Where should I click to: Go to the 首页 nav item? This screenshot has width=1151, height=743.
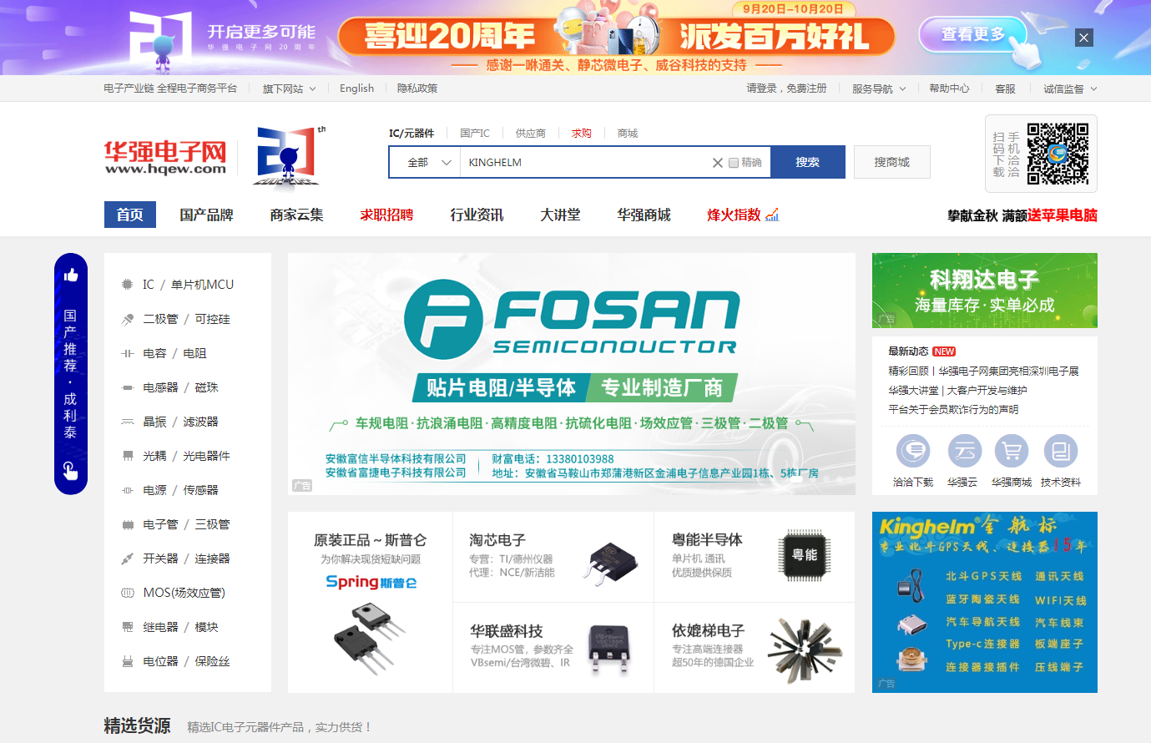(x=129, y=215)
